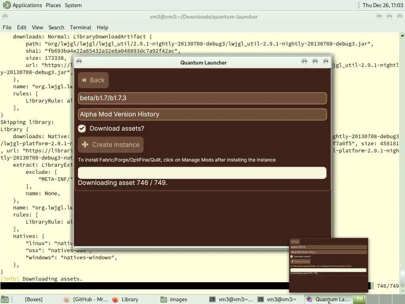Open the Terminal menu
Screen dimensions: 405x304
point(80,27)
